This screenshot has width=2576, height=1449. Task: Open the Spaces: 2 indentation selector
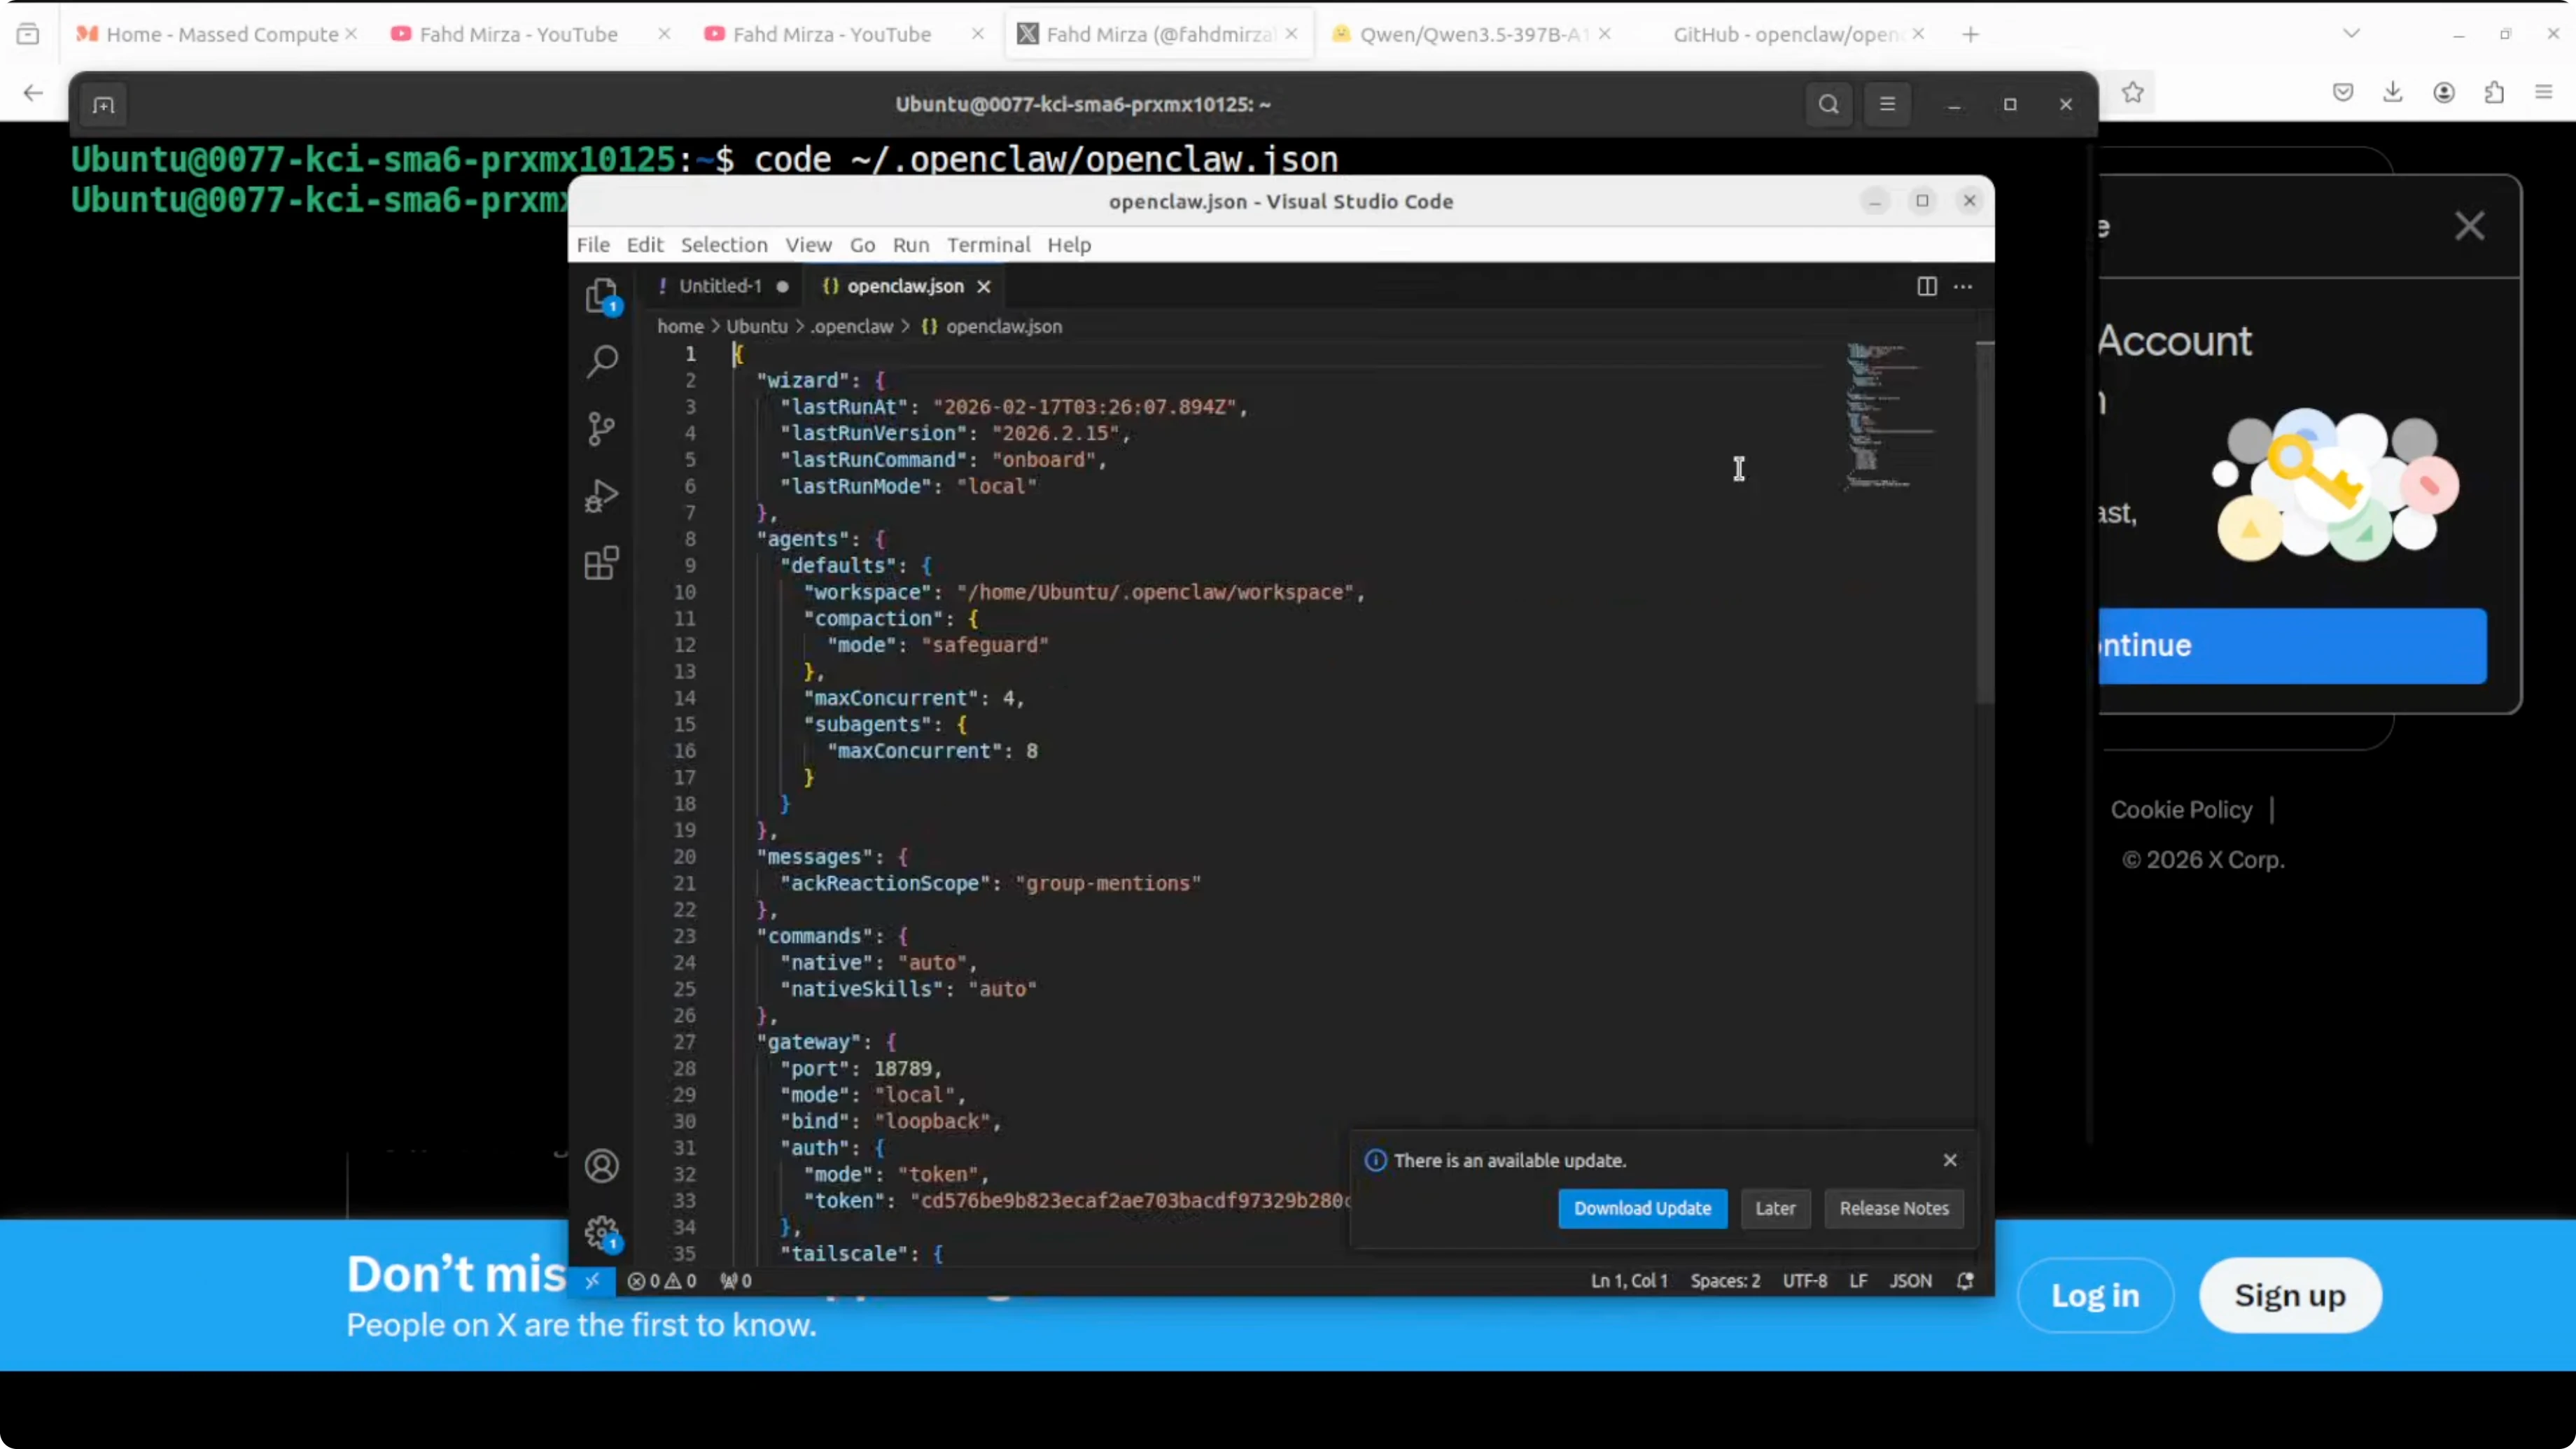[1724, 1281]
